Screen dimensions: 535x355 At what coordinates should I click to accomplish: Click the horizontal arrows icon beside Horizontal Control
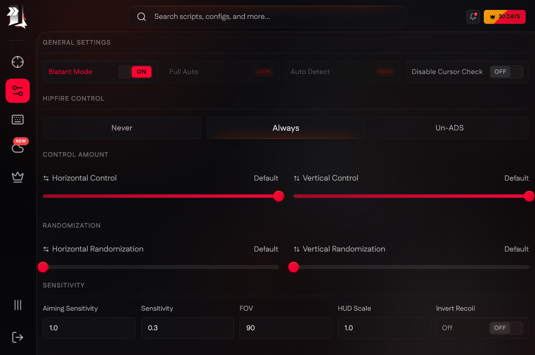[x=46, y=178]
